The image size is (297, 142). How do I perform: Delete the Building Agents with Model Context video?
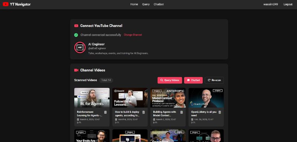pos(182,112)
